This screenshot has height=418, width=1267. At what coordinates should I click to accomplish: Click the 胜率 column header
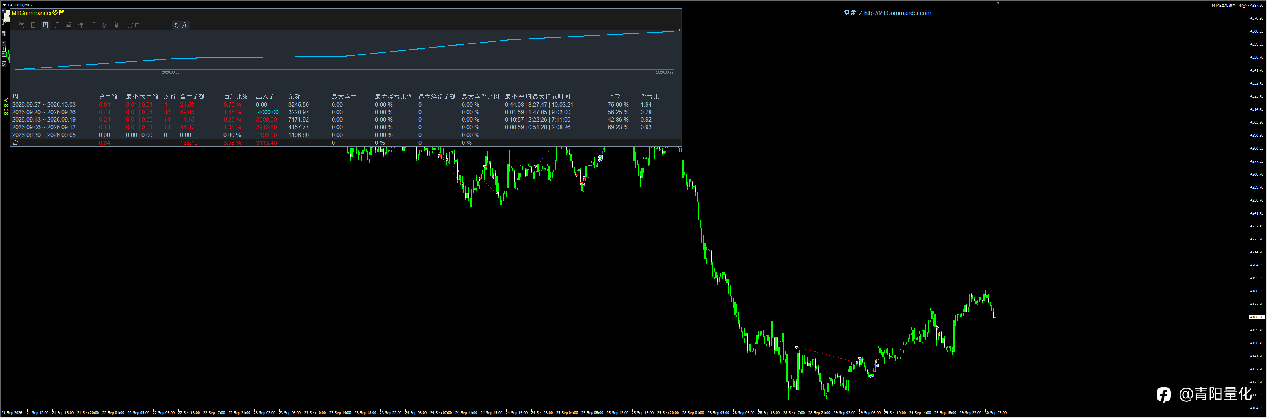pos(614,97)
